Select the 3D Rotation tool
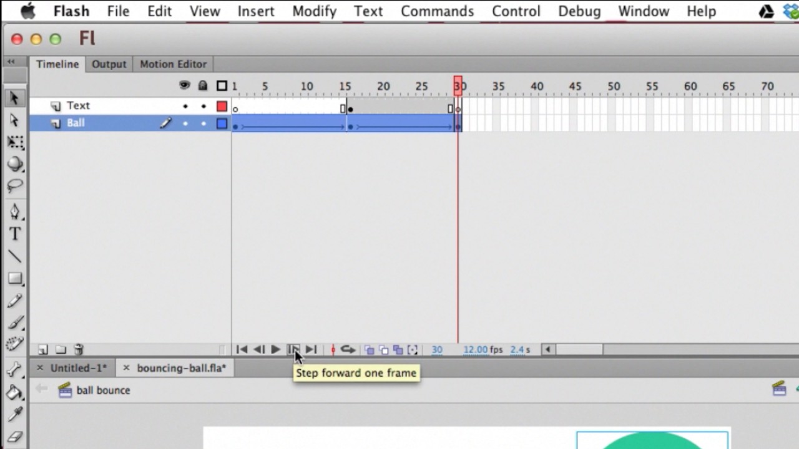 15,164
